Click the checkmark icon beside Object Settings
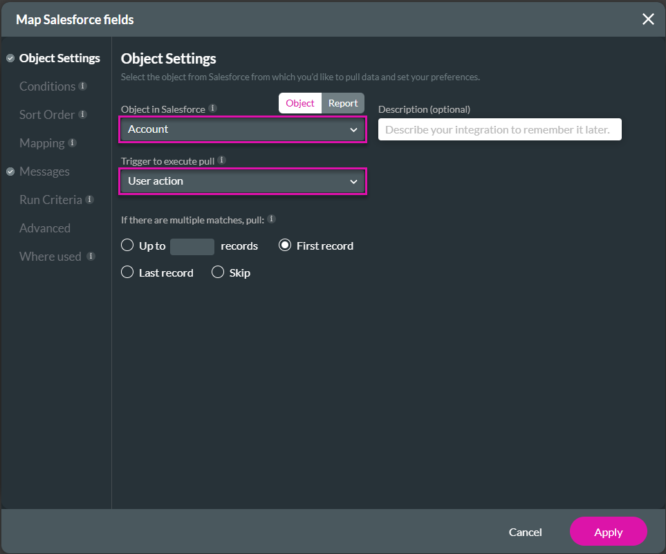This screenshot has height=554, width=666. coord(10,58)
